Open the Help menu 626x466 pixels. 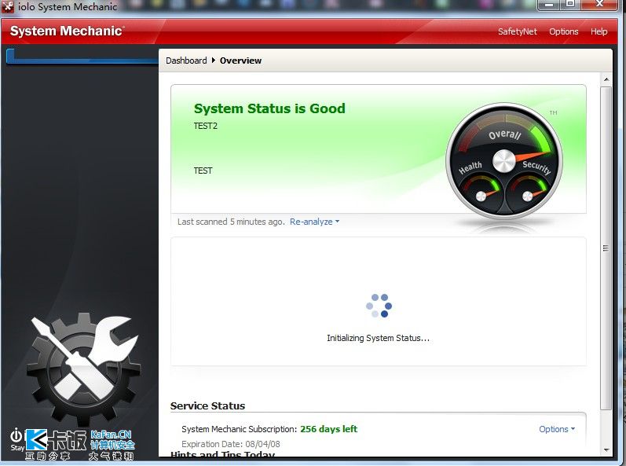pyautogui.click(x=599, y=31)
